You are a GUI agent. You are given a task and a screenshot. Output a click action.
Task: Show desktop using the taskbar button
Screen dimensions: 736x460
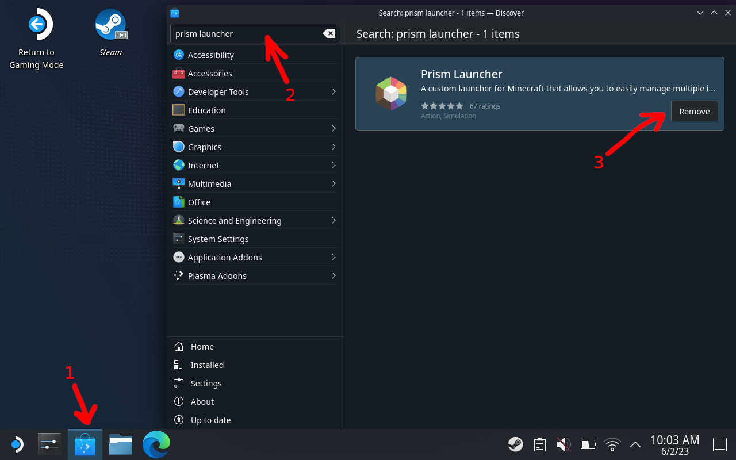click(720, 444)
